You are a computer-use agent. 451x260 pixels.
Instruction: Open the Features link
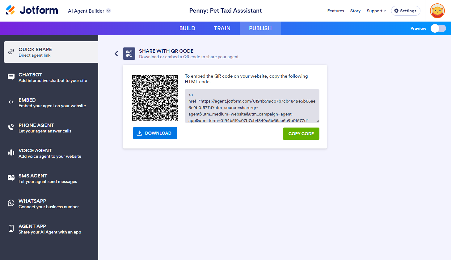[335, 11]
